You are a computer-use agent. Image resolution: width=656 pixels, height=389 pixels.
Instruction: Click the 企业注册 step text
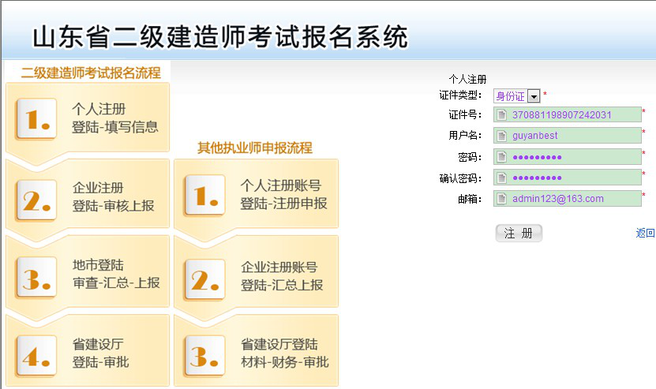tap(98, 188)
